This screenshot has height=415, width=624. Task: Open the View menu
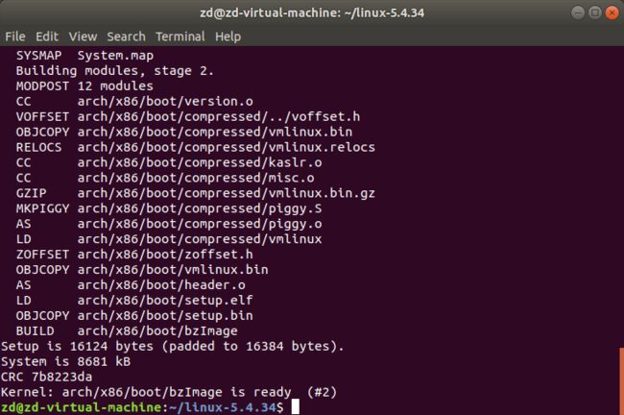point(83,37)
